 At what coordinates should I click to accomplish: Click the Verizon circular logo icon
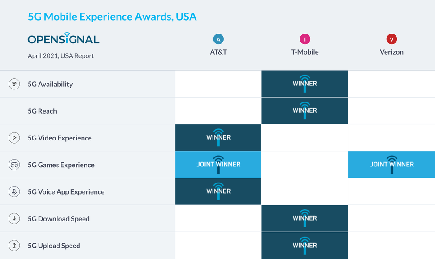click(391, 39)
